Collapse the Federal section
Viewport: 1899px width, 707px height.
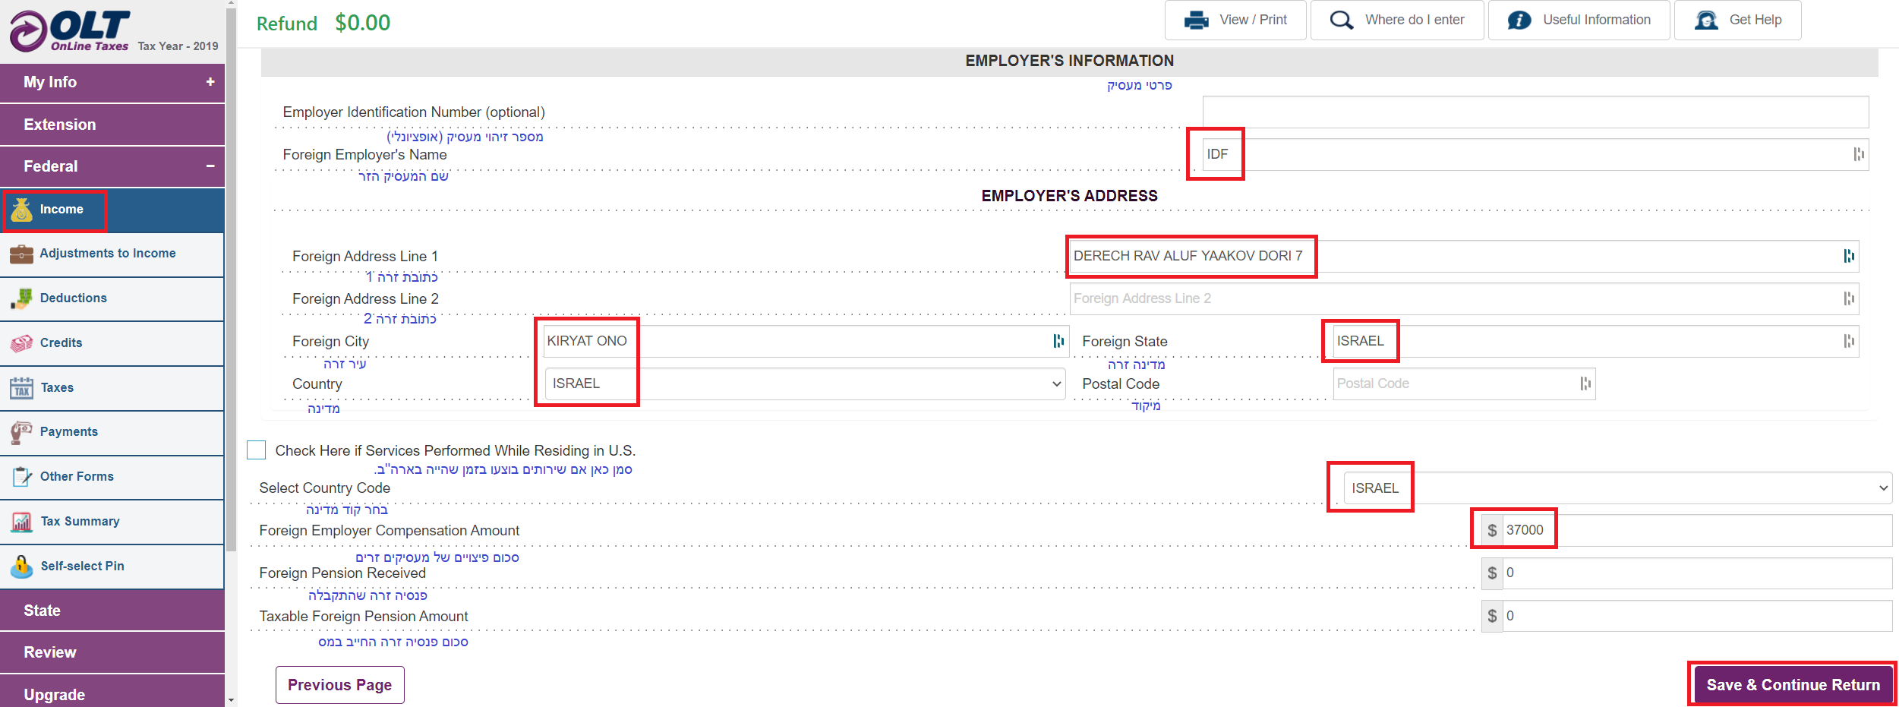112,166
